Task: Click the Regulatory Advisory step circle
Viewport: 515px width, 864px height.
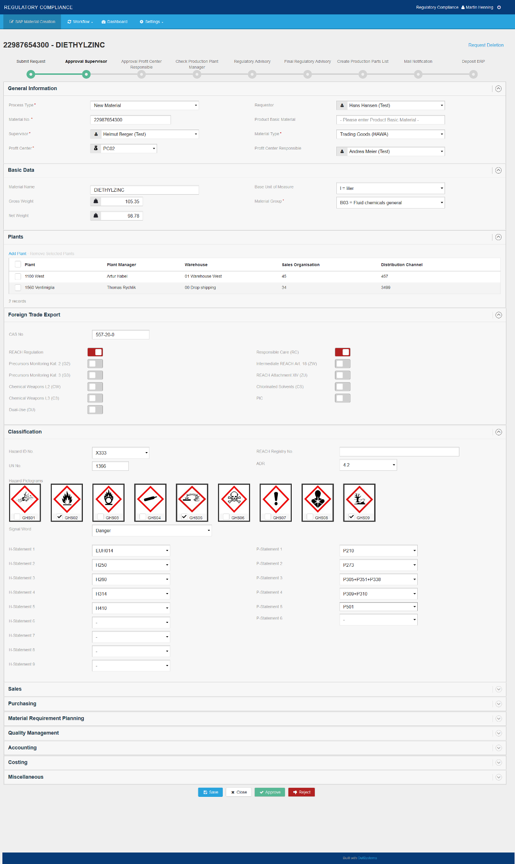Action: [x=252, y=74]
